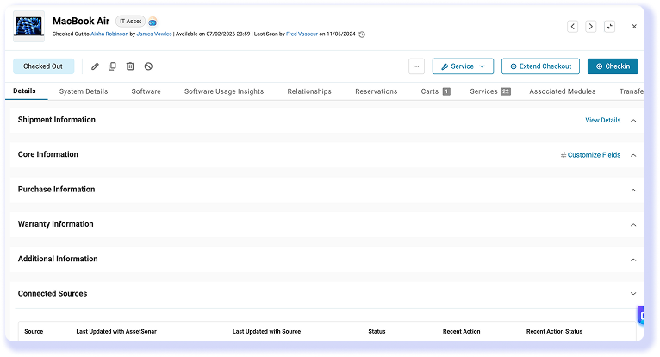Click the clone asset icon

click(112, 66)
